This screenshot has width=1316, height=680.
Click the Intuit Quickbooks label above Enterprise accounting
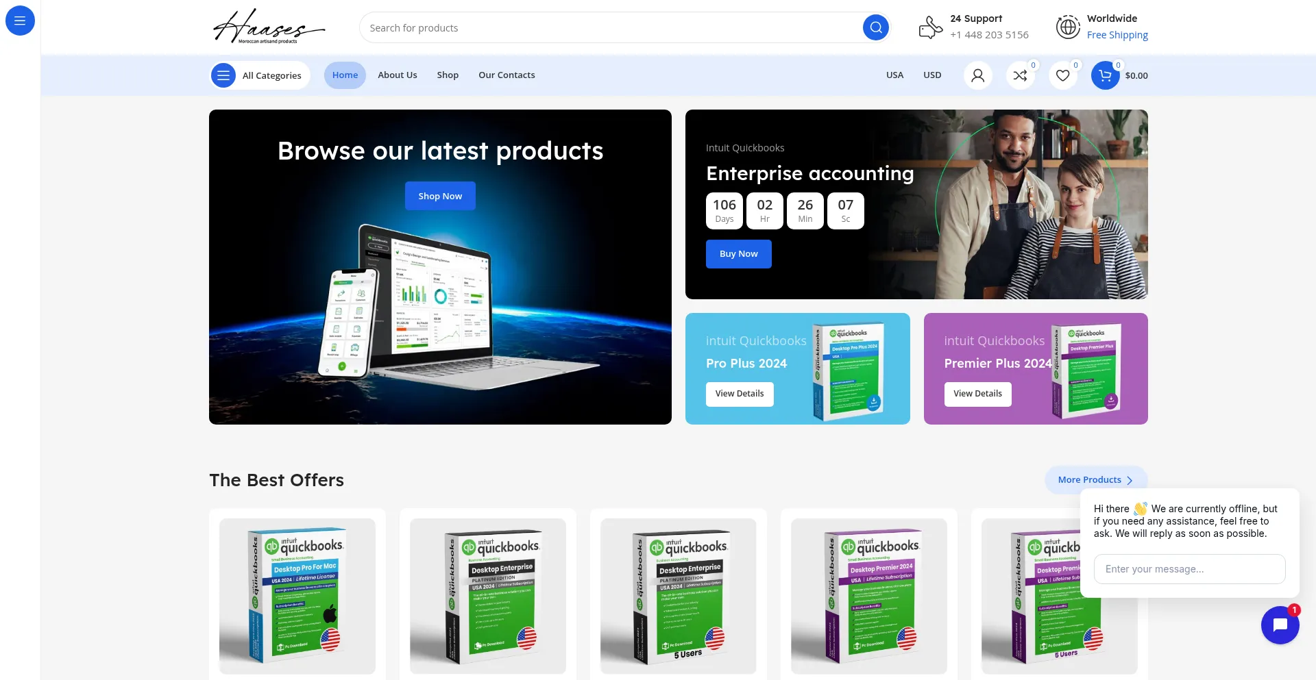(x=744, y=148)
